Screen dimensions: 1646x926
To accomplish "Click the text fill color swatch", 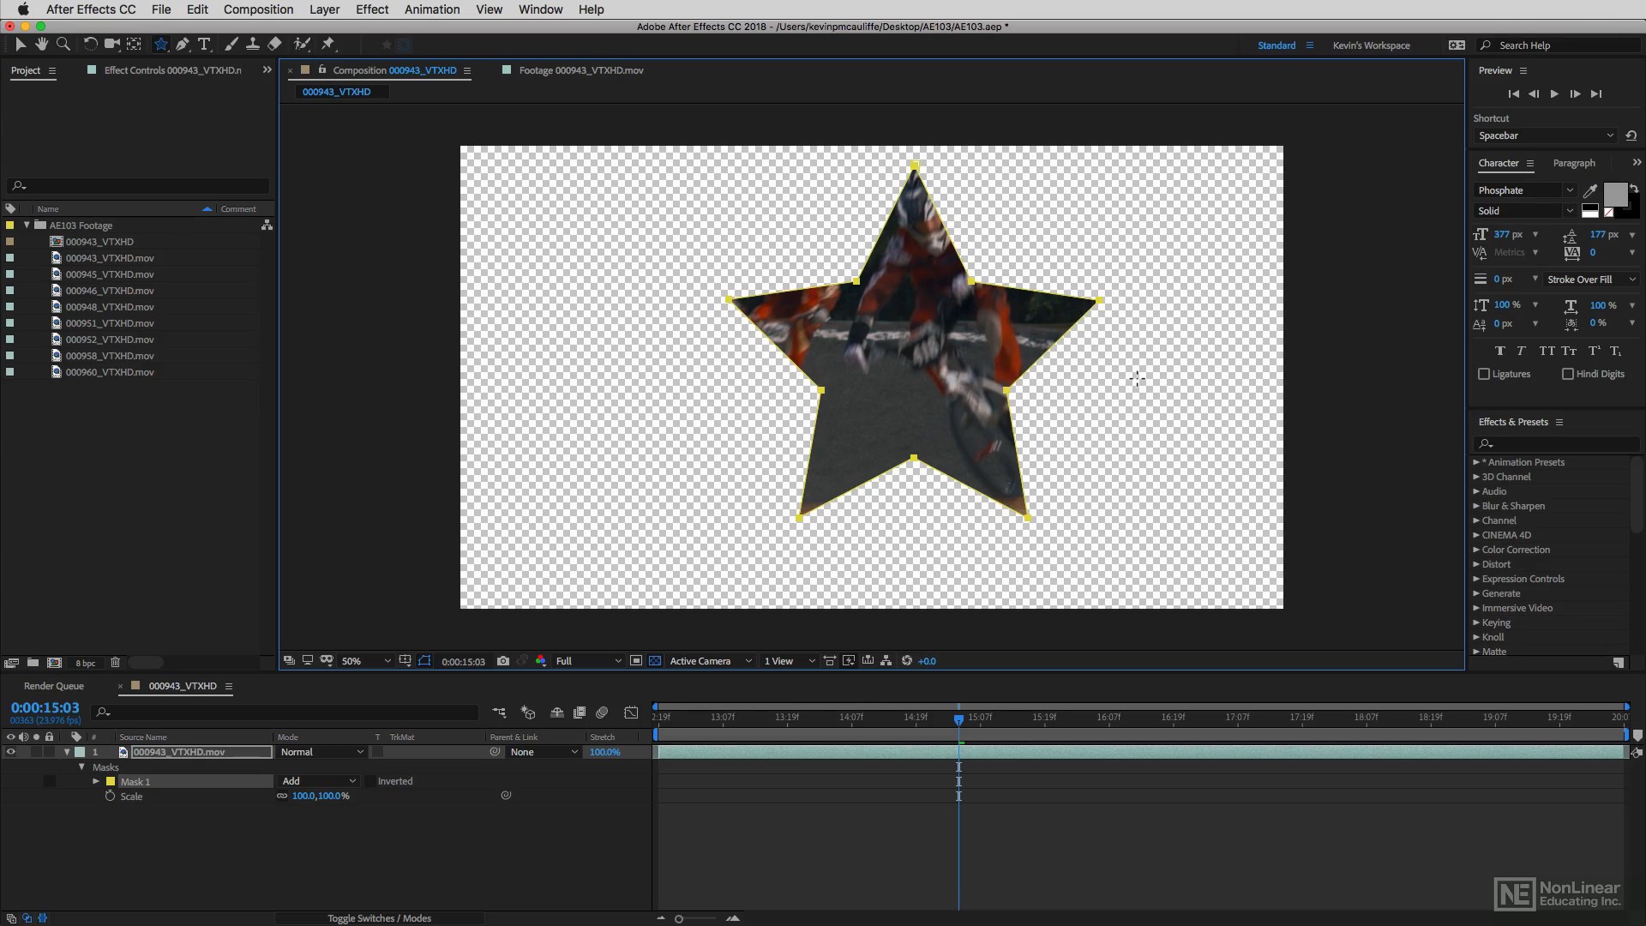I will pyautogui.click(x=1614, y=195).
